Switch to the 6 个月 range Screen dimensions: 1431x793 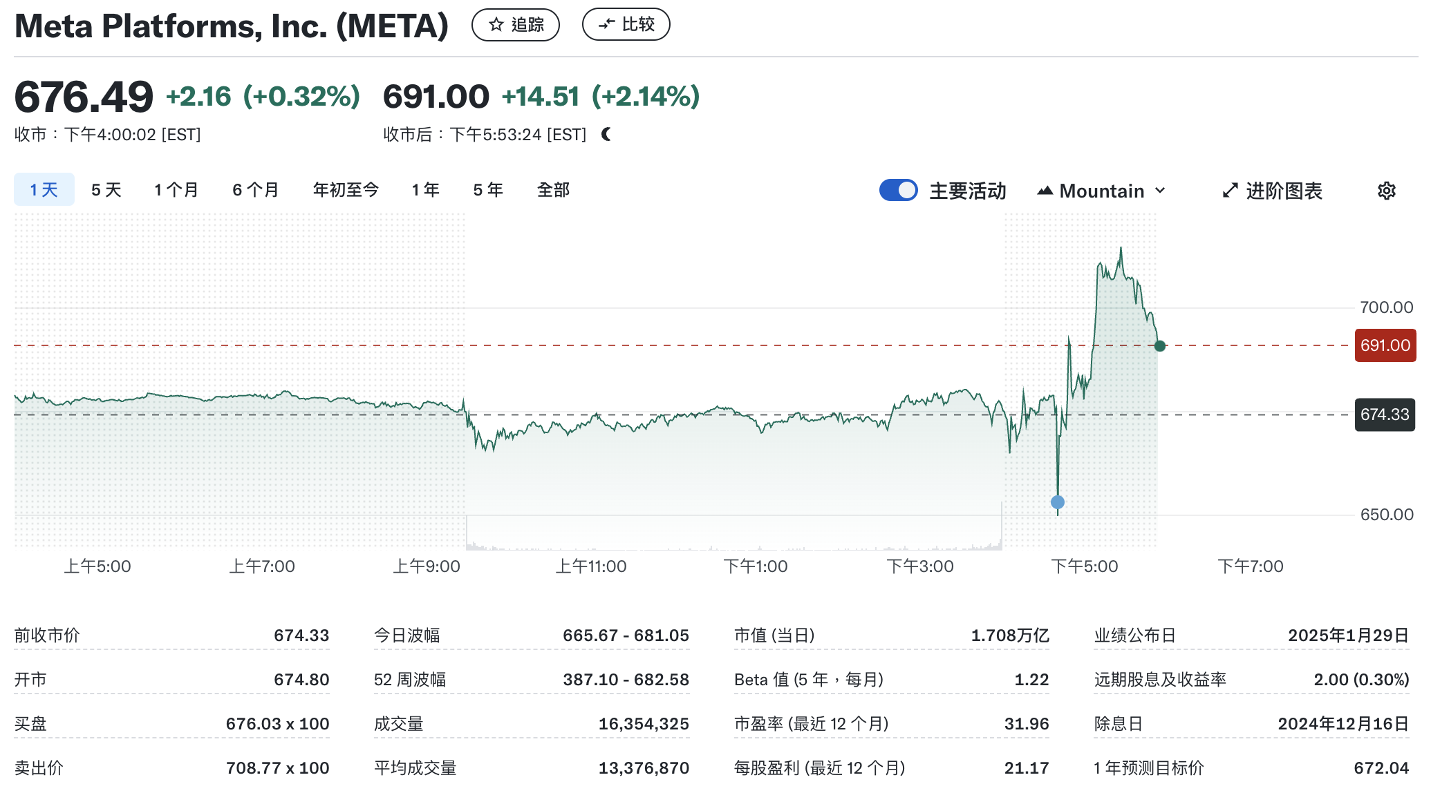[256, 190]
